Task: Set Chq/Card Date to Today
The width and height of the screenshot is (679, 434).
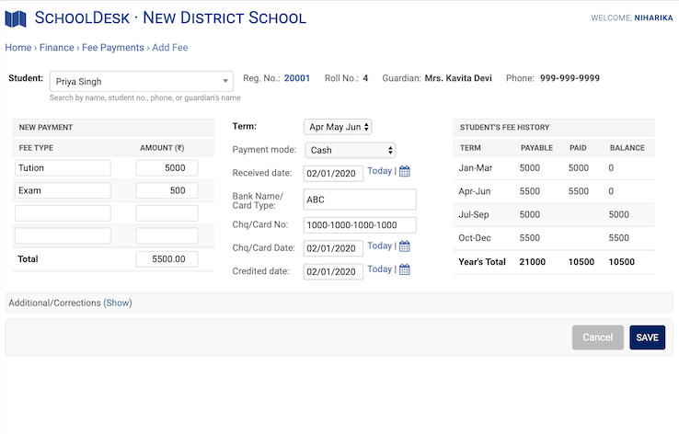Action: pos(379,246)
